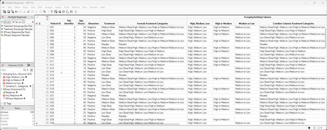Click the Fit Y by X icon
Image resolution: width=327 pixels, height=130 pixels.
pos(67,12)
